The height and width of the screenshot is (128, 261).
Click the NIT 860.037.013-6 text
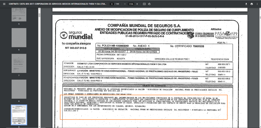pyautogui.click(x=76, y=48)
